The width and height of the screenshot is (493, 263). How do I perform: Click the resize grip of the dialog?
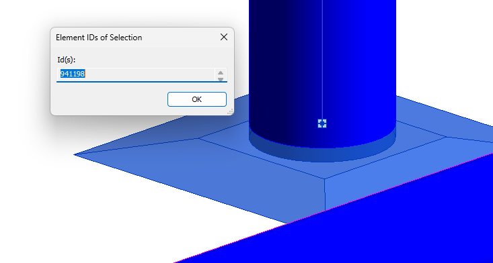(x=230, y=111)
